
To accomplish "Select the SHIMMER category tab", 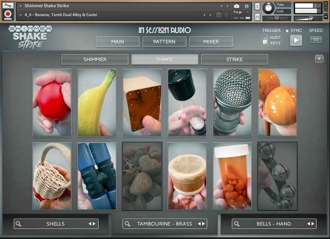I will point(95,60).
